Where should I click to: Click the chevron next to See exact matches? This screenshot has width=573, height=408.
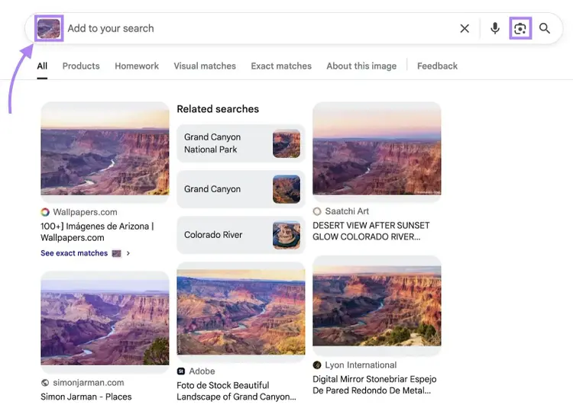point(128,253)
